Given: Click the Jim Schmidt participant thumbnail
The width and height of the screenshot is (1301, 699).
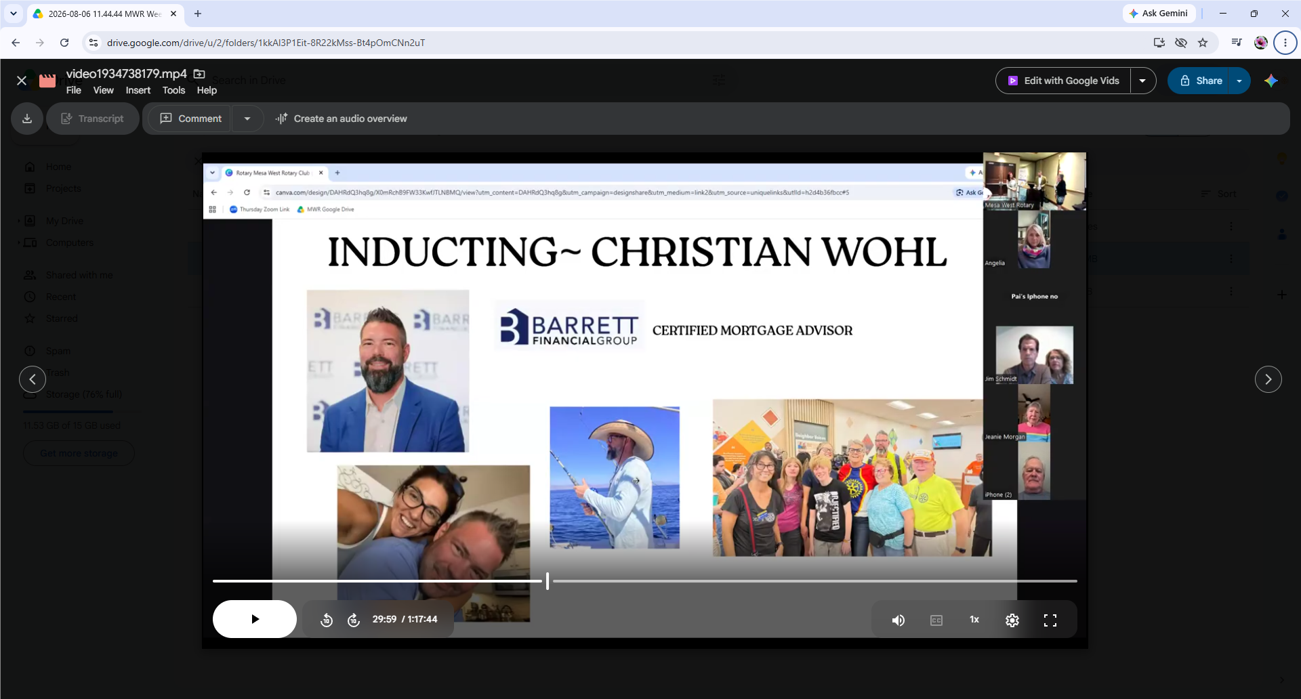Looking at the screenshot, I should [1034, 355].
